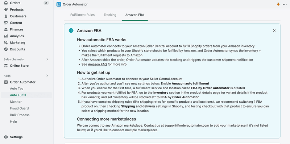
Task: Click the Sales channels heading
Action: pyautogui.click(x=14, y=59)
